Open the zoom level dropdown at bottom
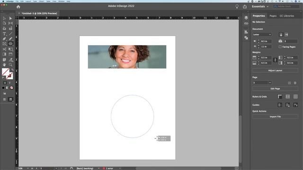The width and height of the screenshot is (303, 170). (28, 168)
